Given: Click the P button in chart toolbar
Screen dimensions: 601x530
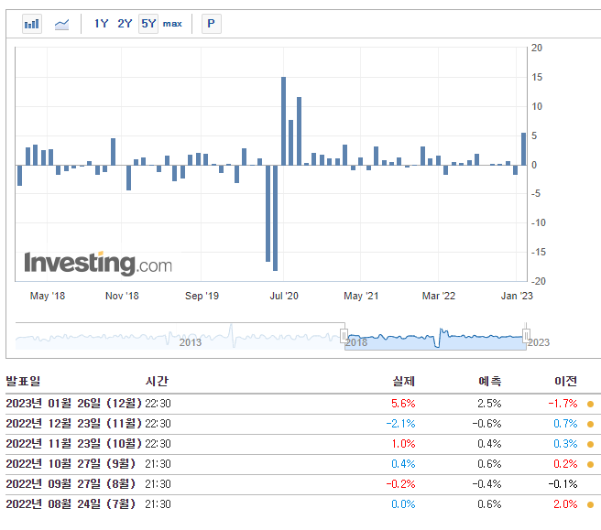Looking at the screenshot, I should click(212, 24).
